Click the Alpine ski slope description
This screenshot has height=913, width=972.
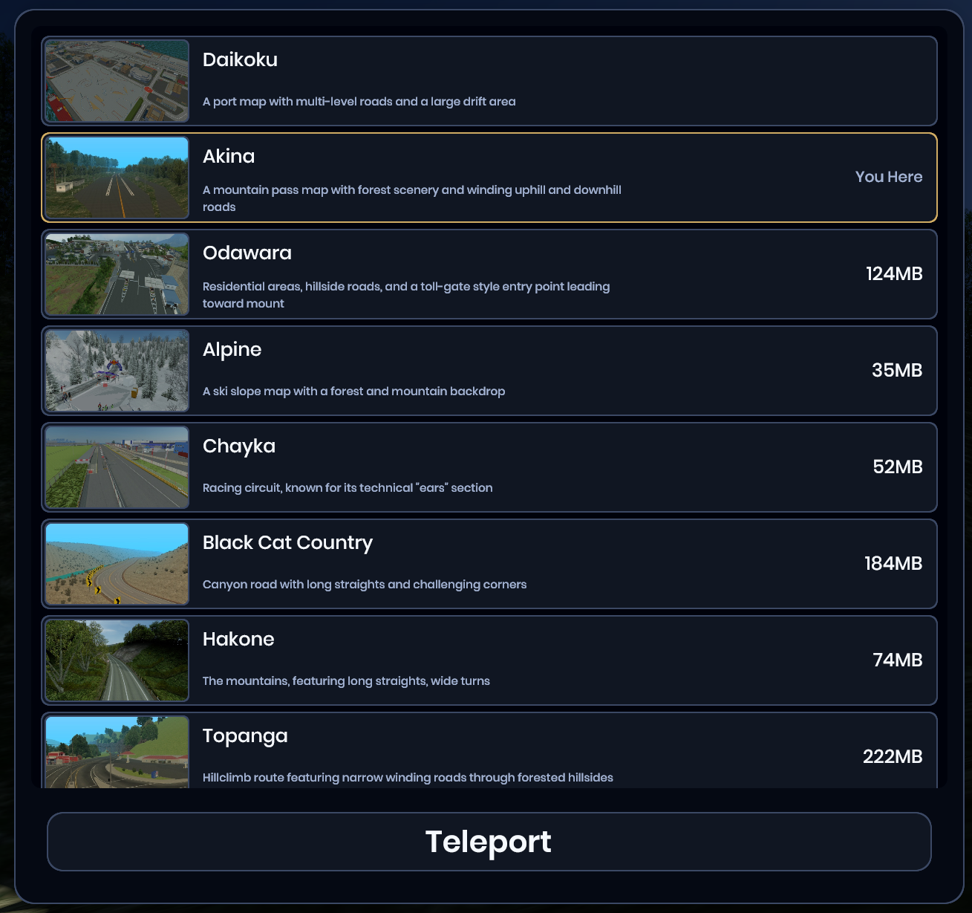tap(353, 391)
